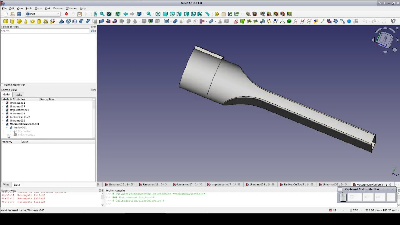Switch to the Tasks tab
Viewport: 400px width, 225px height.
[x=18, y=95]
